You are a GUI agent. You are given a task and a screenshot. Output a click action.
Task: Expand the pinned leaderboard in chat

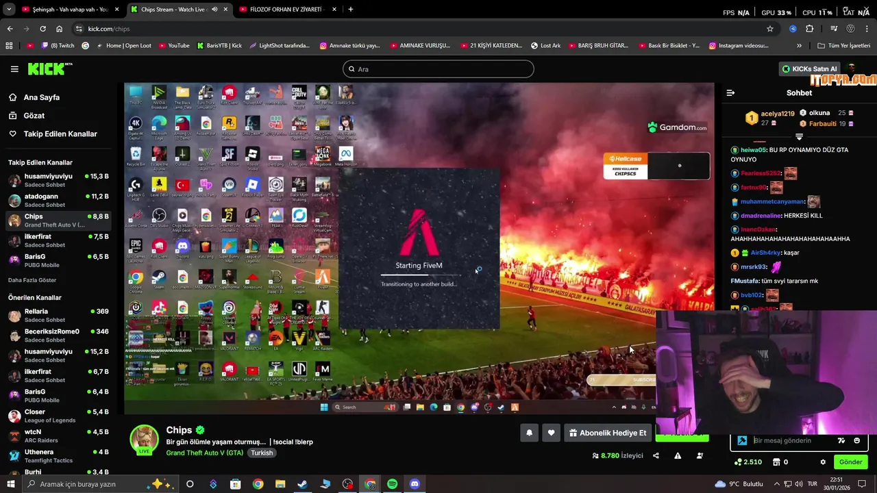click(799, 137)
